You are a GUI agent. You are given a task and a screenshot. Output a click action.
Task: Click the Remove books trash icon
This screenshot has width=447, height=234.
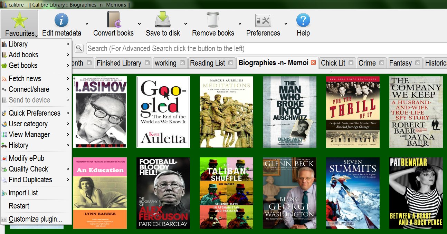tap(213, 20)
